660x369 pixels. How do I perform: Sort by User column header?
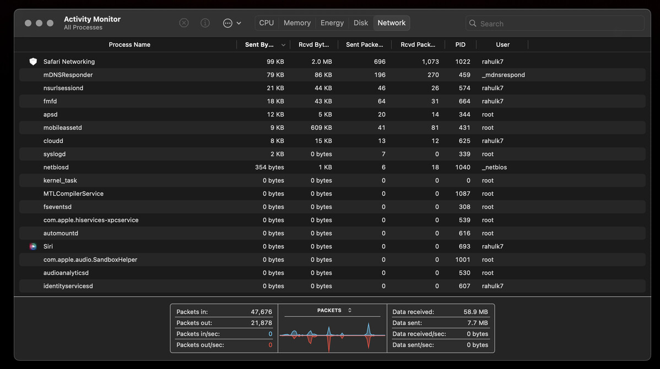(502, 45)
